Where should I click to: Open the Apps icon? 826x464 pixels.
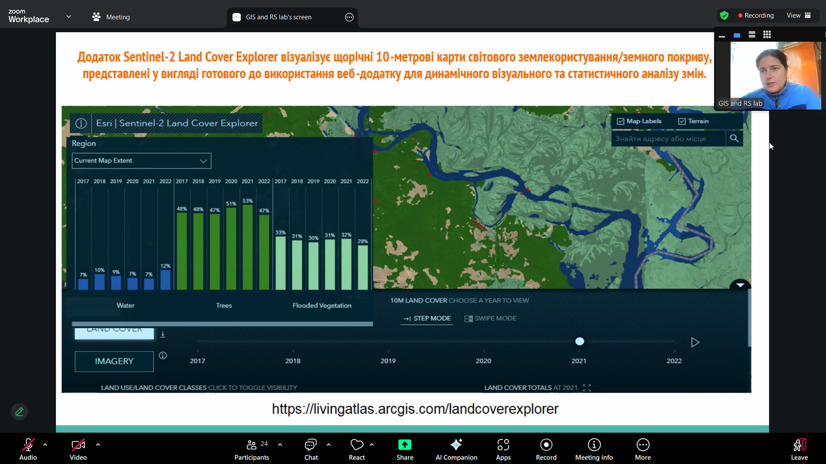(503, 445)
